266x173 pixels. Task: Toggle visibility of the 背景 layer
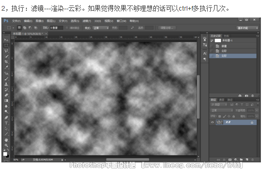[x=212, y=122]
